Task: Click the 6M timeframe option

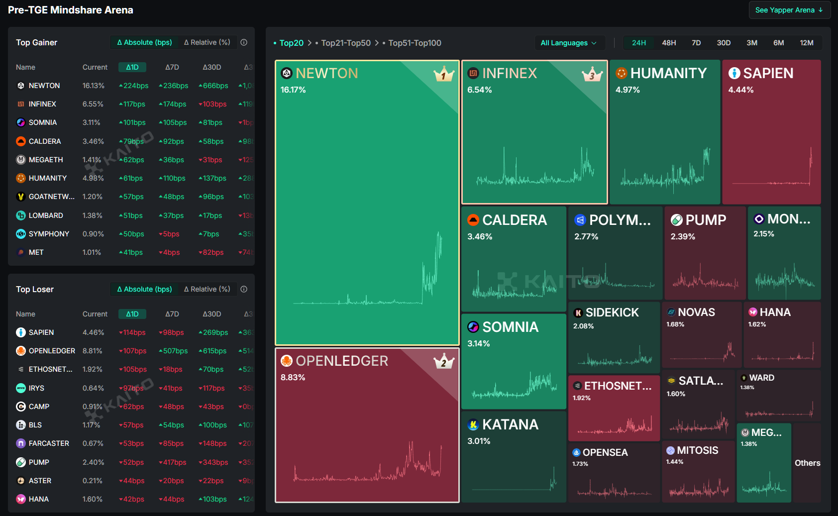Action: 779,43
